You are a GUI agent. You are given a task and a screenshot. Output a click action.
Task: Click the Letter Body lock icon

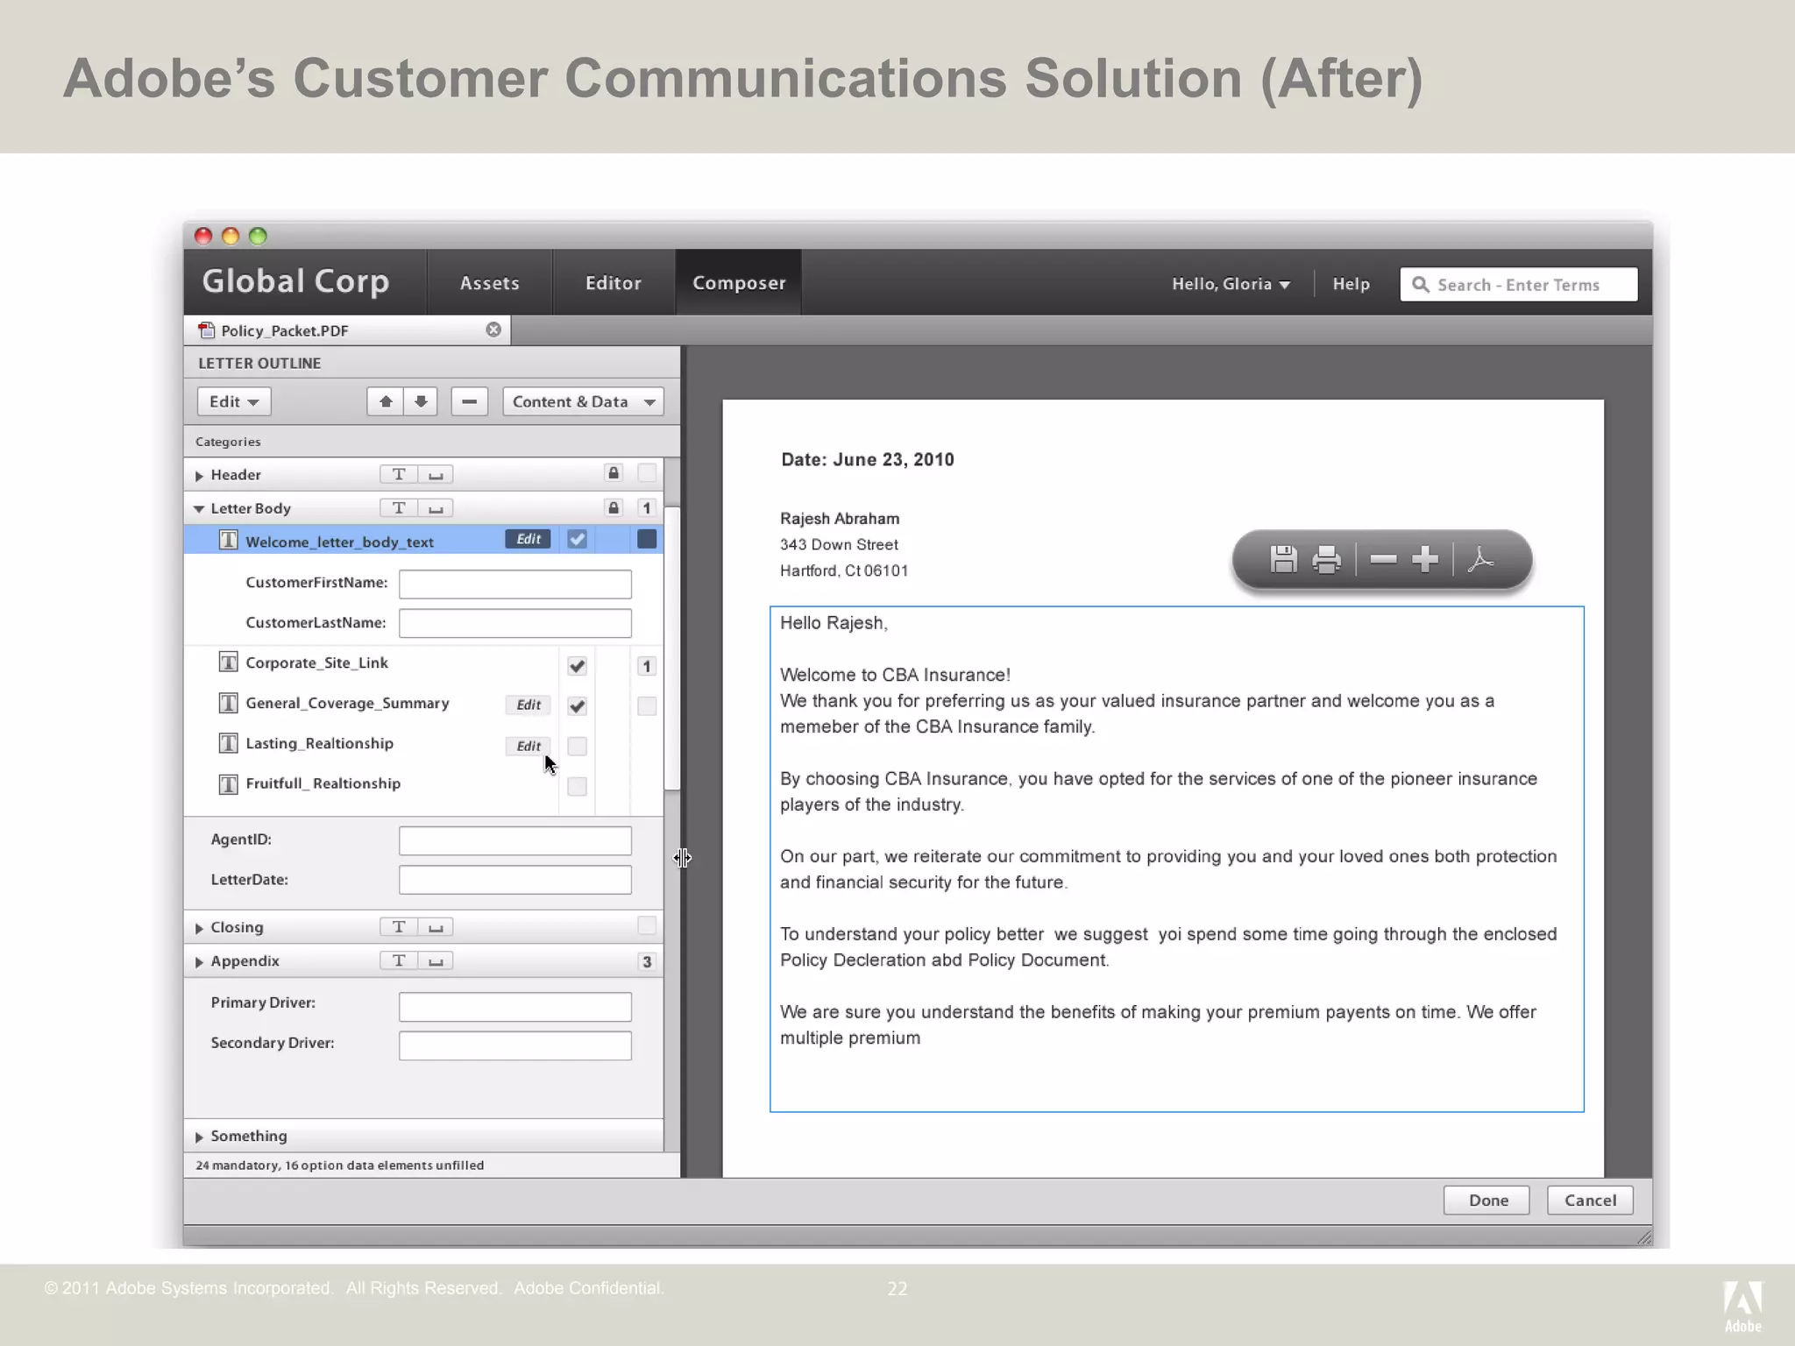614,507
